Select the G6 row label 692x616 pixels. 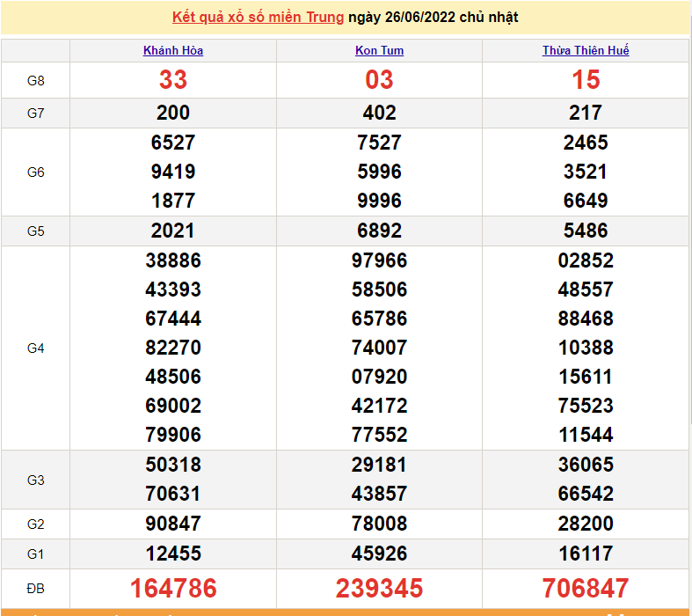pyautogui.click(x=35, y=172)
